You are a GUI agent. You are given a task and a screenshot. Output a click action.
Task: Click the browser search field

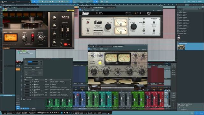coord(190,9)
